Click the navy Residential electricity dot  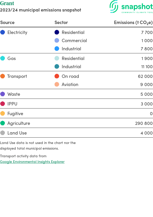57,32
